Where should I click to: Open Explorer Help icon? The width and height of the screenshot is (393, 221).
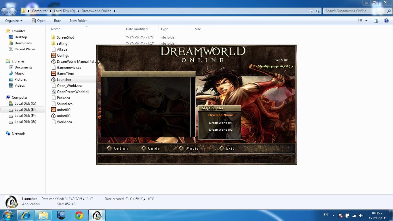click(x=386, y=21)
